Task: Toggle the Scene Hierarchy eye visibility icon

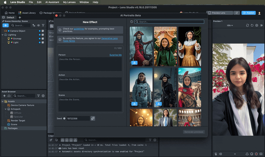Action: 39,25
